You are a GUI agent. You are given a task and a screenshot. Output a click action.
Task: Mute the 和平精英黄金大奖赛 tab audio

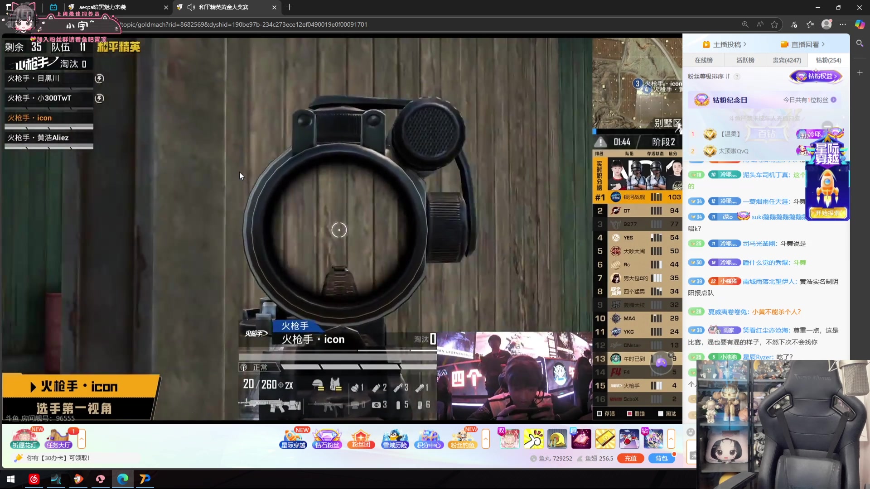click(191, 7)
